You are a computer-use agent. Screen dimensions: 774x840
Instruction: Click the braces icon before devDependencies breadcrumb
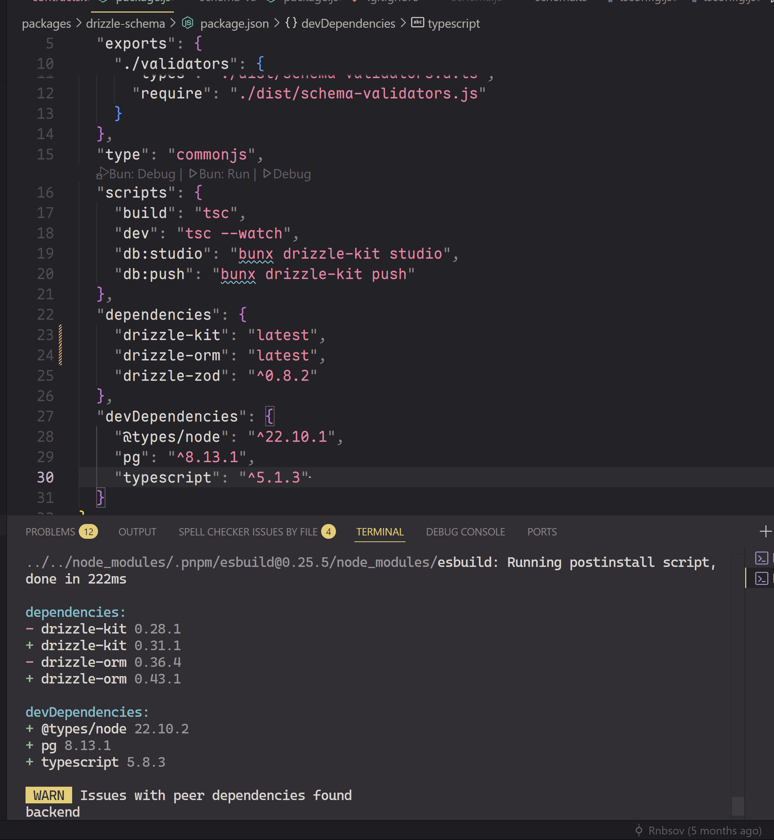[x=291, y=23]
